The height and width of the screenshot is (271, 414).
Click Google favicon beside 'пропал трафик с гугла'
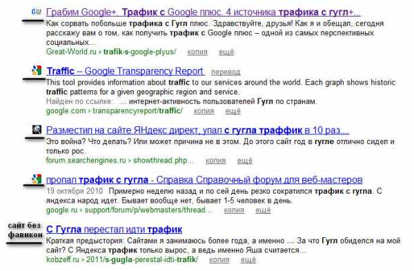(x=37, y=179)
